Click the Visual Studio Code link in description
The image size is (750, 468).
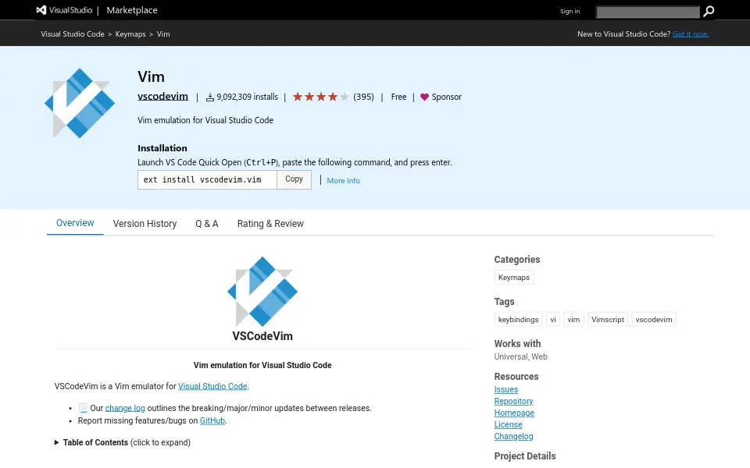[x=212, y=386]
